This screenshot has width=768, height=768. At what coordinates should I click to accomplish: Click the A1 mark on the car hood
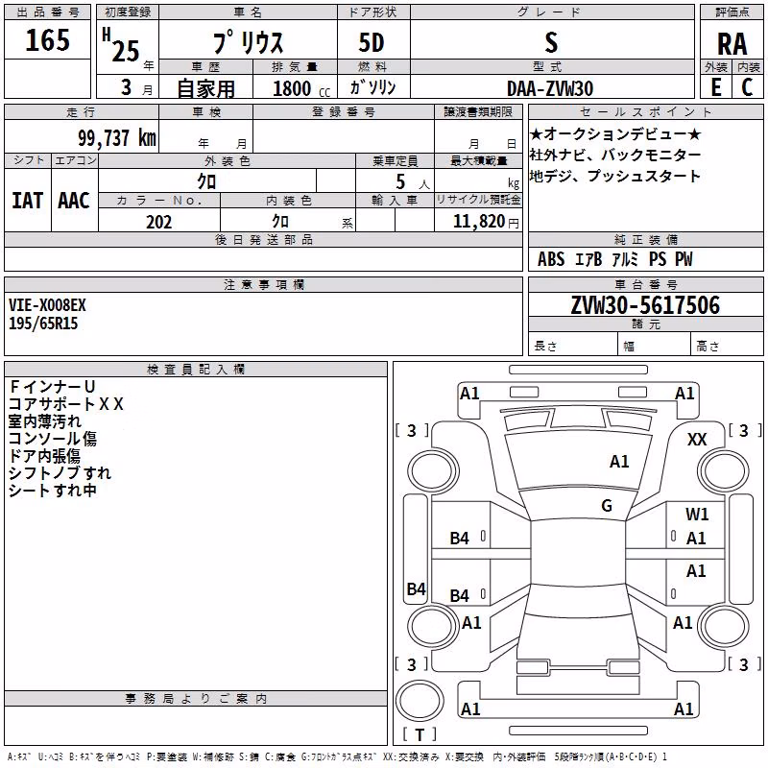[619, 462]
